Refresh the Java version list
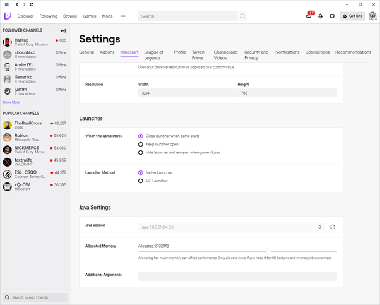The image size is (380, 305). (x=333, y=227)
